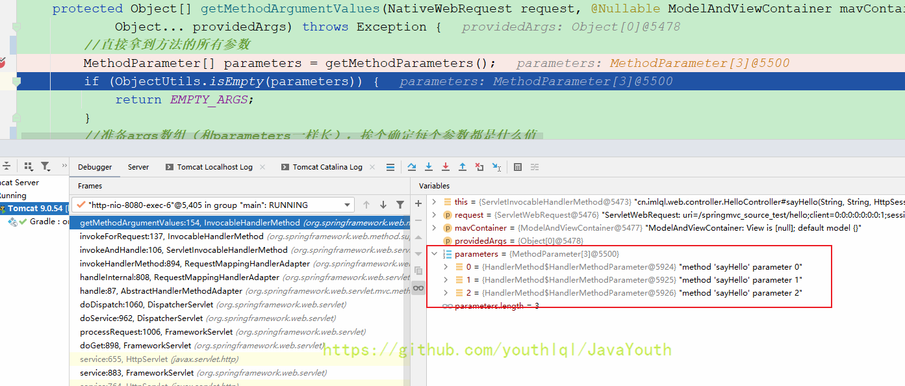Screen dimensions: 905x386
Task: Collapse the parameters variable node
Action: [435, 254]
